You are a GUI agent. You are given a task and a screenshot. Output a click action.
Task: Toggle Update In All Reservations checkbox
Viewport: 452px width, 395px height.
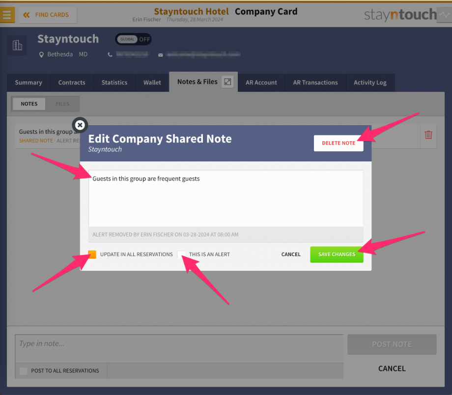pyautogui.click(x=92, y=255)
